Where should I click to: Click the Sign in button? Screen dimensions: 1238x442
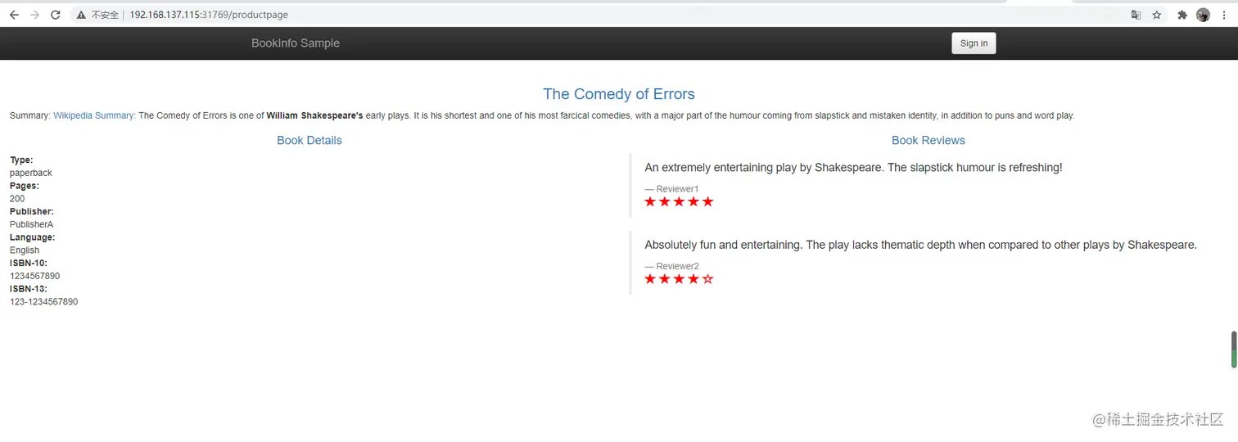coord(974,43)
